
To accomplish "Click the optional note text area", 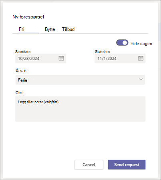I will 80,109.
